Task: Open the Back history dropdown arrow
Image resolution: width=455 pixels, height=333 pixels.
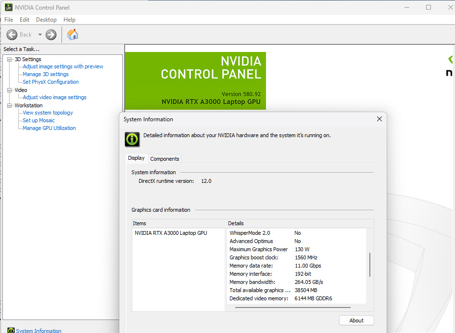Action: (x=40, y=35)
